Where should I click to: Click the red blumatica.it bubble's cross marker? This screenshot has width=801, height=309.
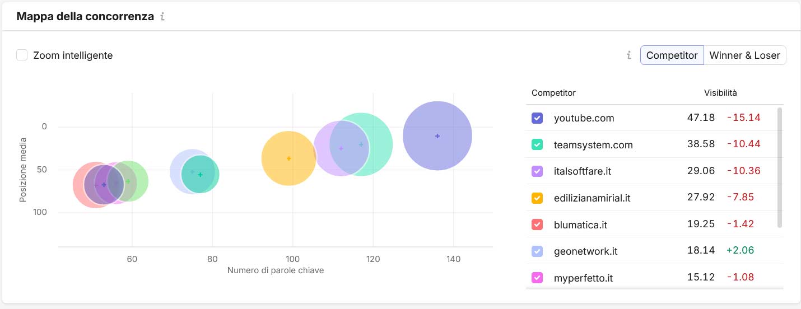pos(96,185)
